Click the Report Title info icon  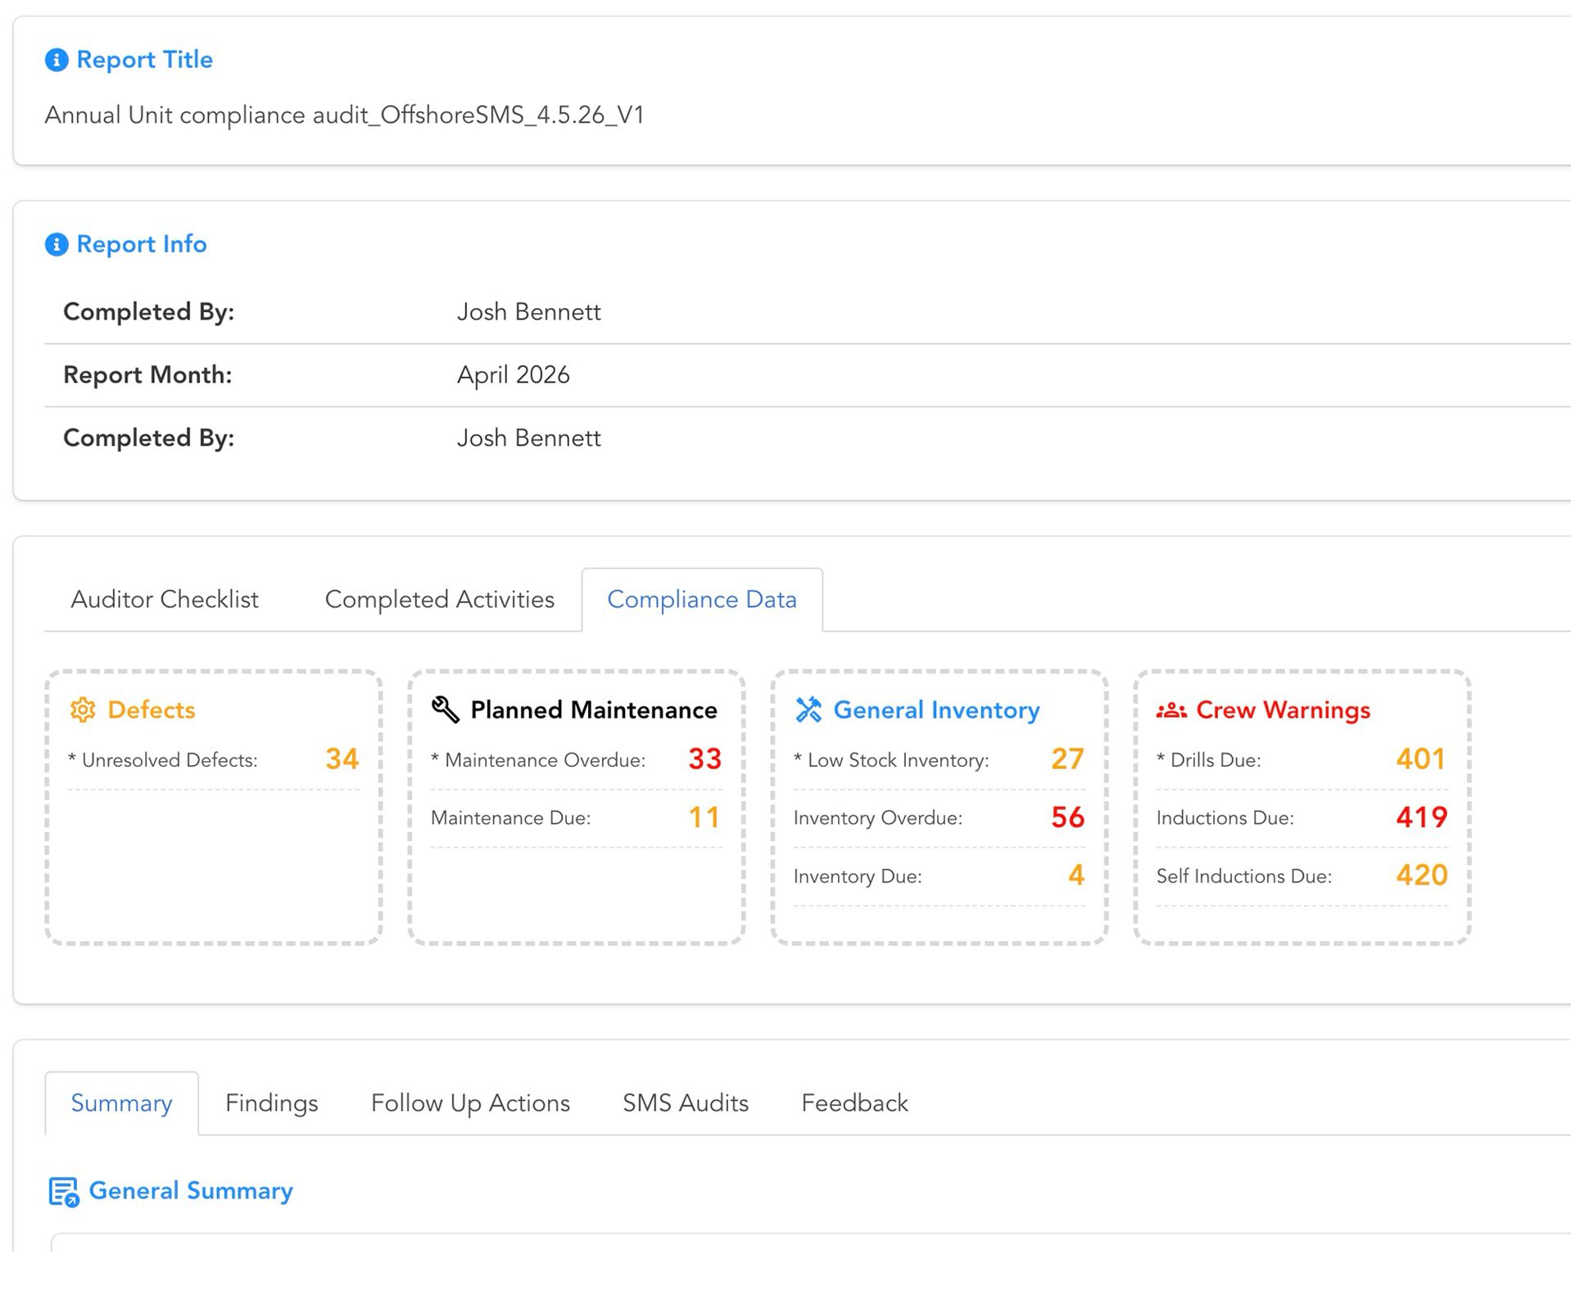pyautogui.click(x=56, y=60)
